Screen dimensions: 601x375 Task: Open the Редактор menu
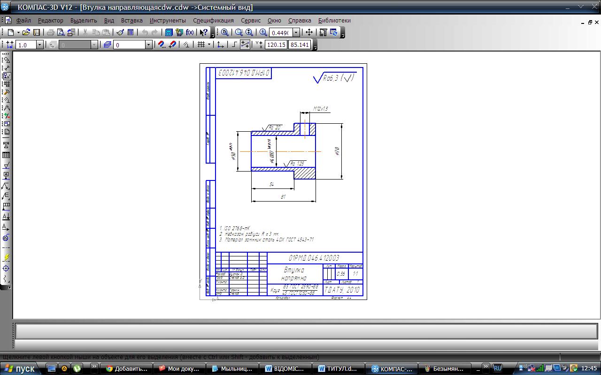51,21
